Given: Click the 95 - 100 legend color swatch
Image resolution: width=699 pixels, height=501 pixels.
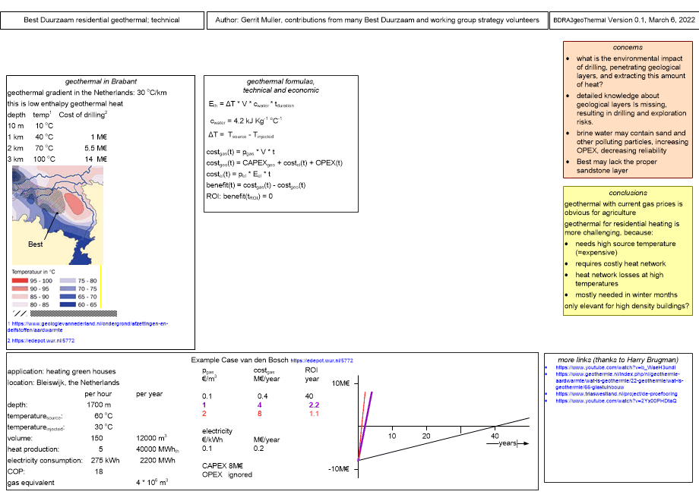Looking at the screenshot, I should (x=20, y=281).
